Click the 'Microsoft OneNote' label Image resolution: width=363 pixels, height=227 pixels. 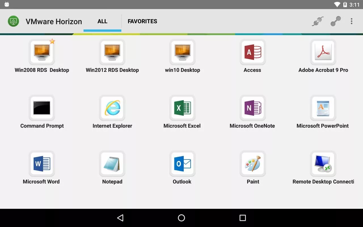[x=252, y=126]
